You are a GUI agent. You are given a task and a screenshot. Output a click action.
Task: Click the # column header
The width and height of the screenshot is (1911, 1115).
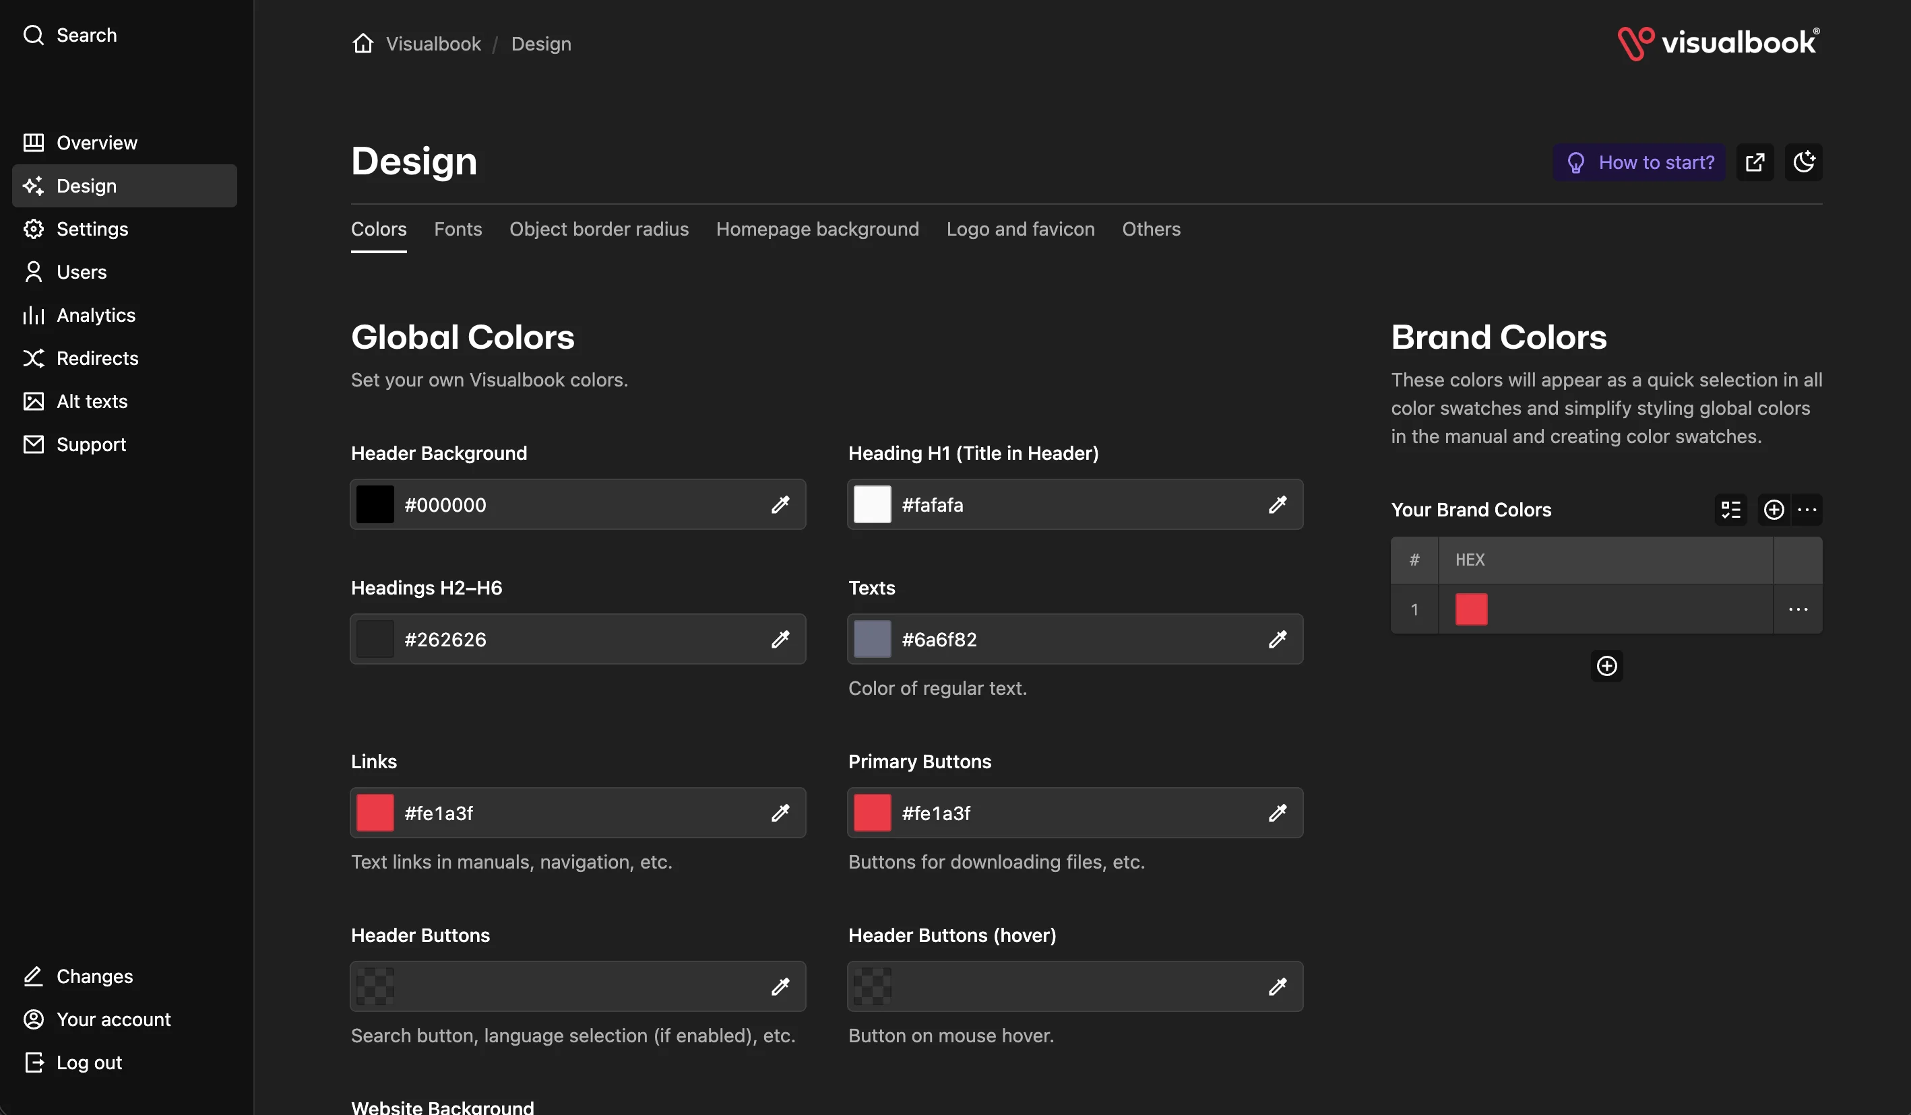[1414, 560]
